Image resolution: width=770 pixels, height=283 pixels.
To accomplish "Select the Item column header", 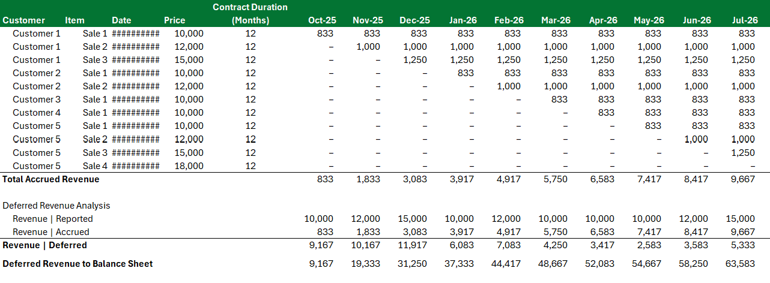I will coord(74,20).
